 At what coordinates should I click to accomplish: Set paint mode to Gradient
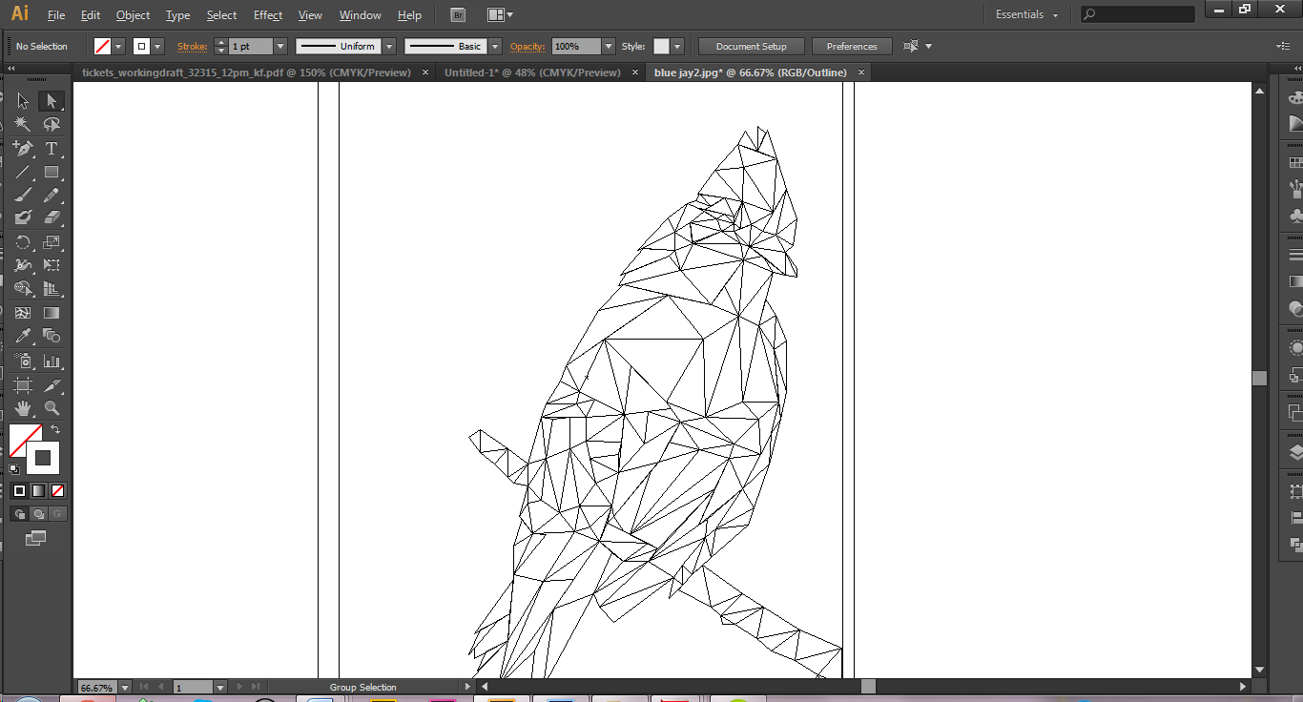coord(38,490)
